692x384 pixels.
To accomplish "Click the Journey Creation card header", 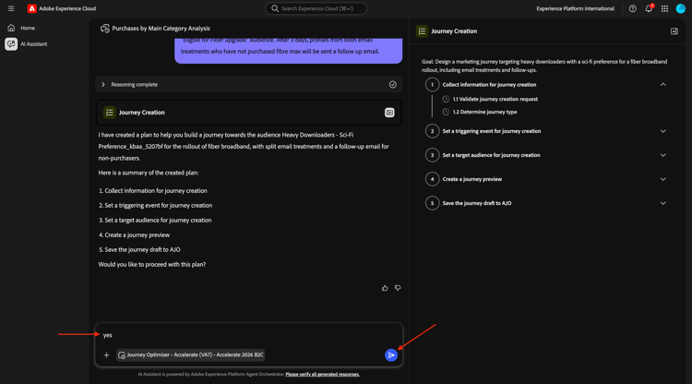I will 249,113.
